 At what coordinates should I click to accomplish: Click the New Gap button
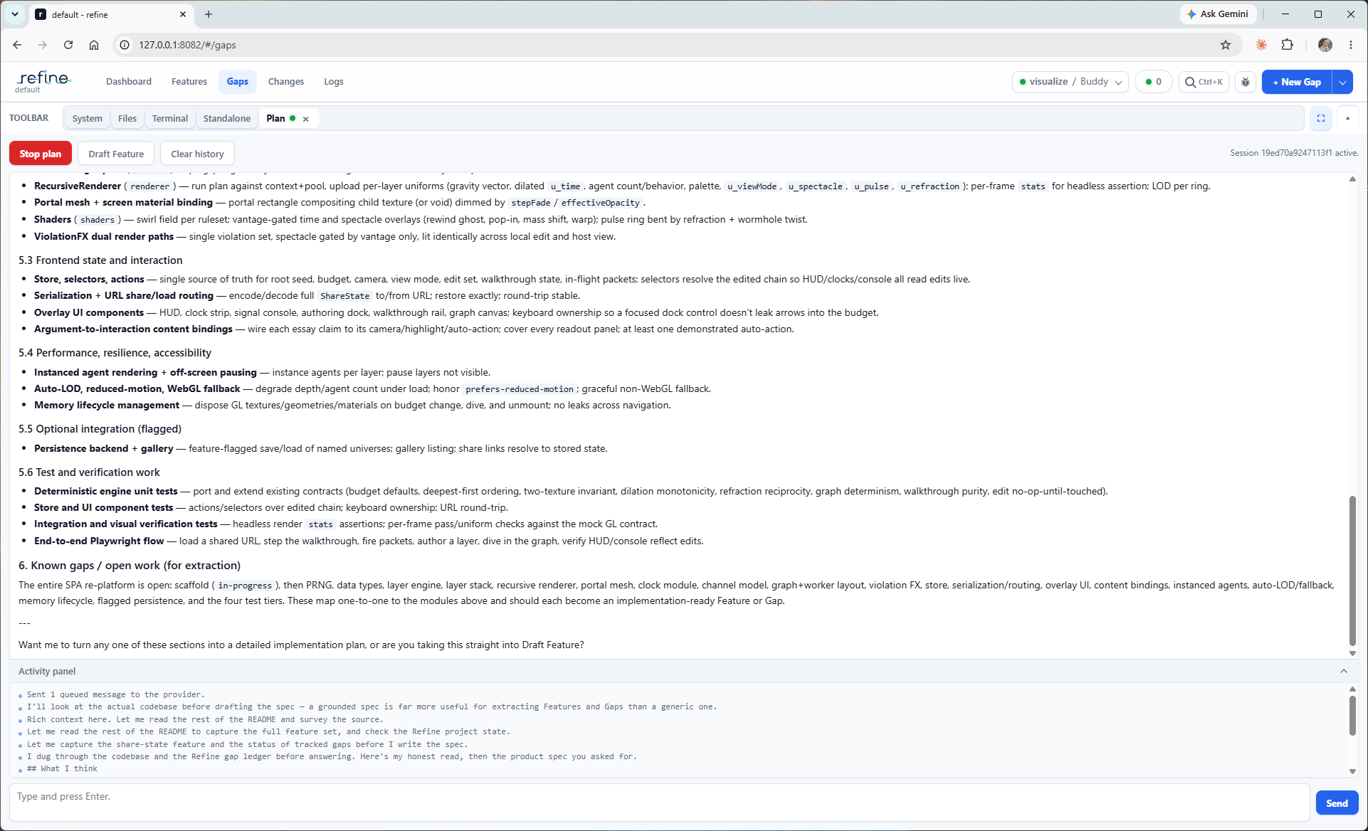tap(1297, 82)
